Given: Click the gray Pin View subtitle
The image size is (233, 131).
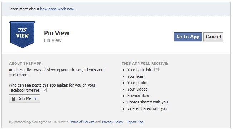Looking at the screenshot, I should [53, 40].
